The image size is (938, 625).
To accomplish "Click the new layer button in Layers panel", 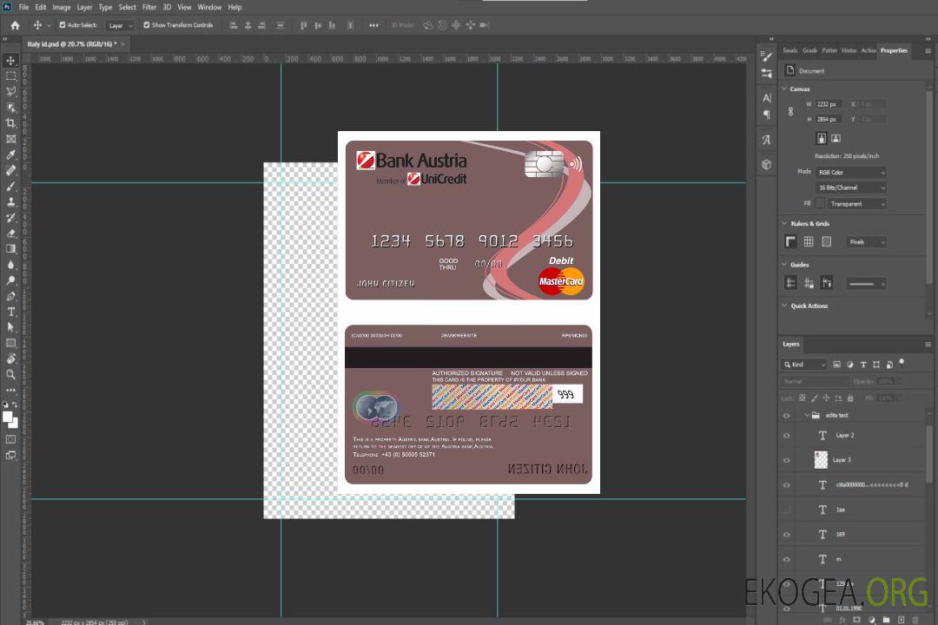I will tap(901, 620).
